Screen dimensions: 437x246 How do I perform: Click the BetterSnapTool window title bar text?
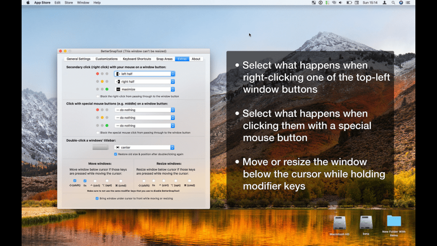coord(134,51)
